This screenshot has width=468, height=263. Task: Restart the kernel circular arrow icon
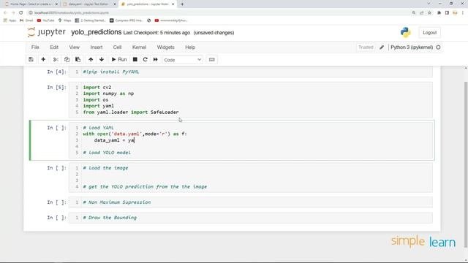click(145, 60)
